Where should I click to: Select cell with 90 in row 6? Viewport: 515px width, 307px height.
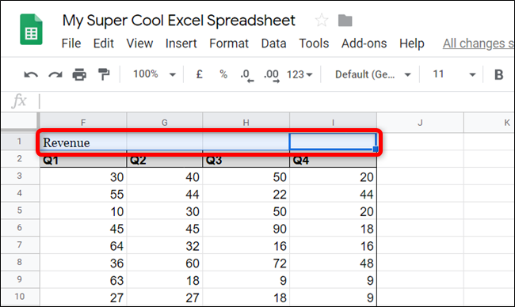246,229
